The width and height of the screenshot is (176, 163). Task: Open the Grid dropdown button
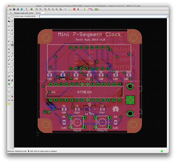[x=11, y=13]
